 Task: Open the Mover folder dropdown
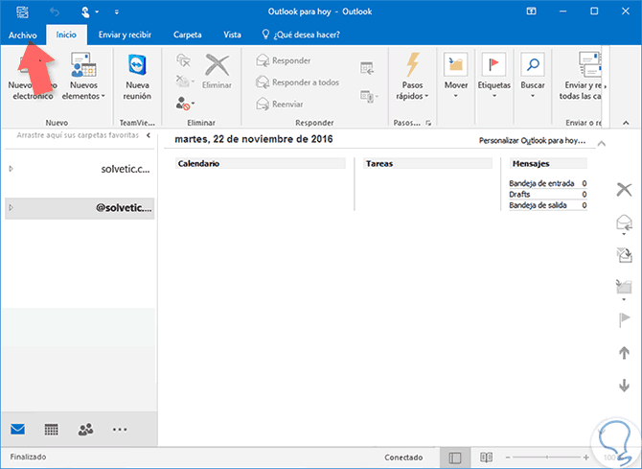coord(456,76)
